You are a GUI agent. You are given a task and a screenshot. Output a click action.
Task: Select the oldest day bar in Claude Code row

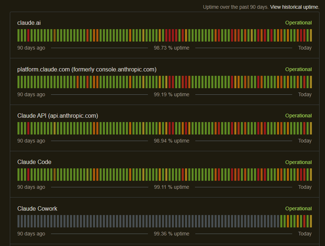coord(19,175)
